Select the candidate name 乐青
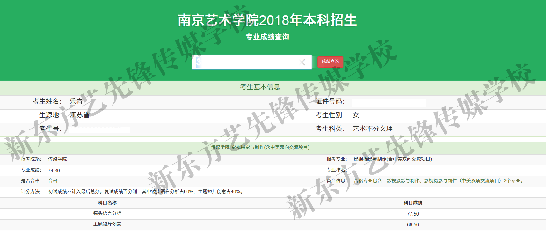 pos(76,101)
